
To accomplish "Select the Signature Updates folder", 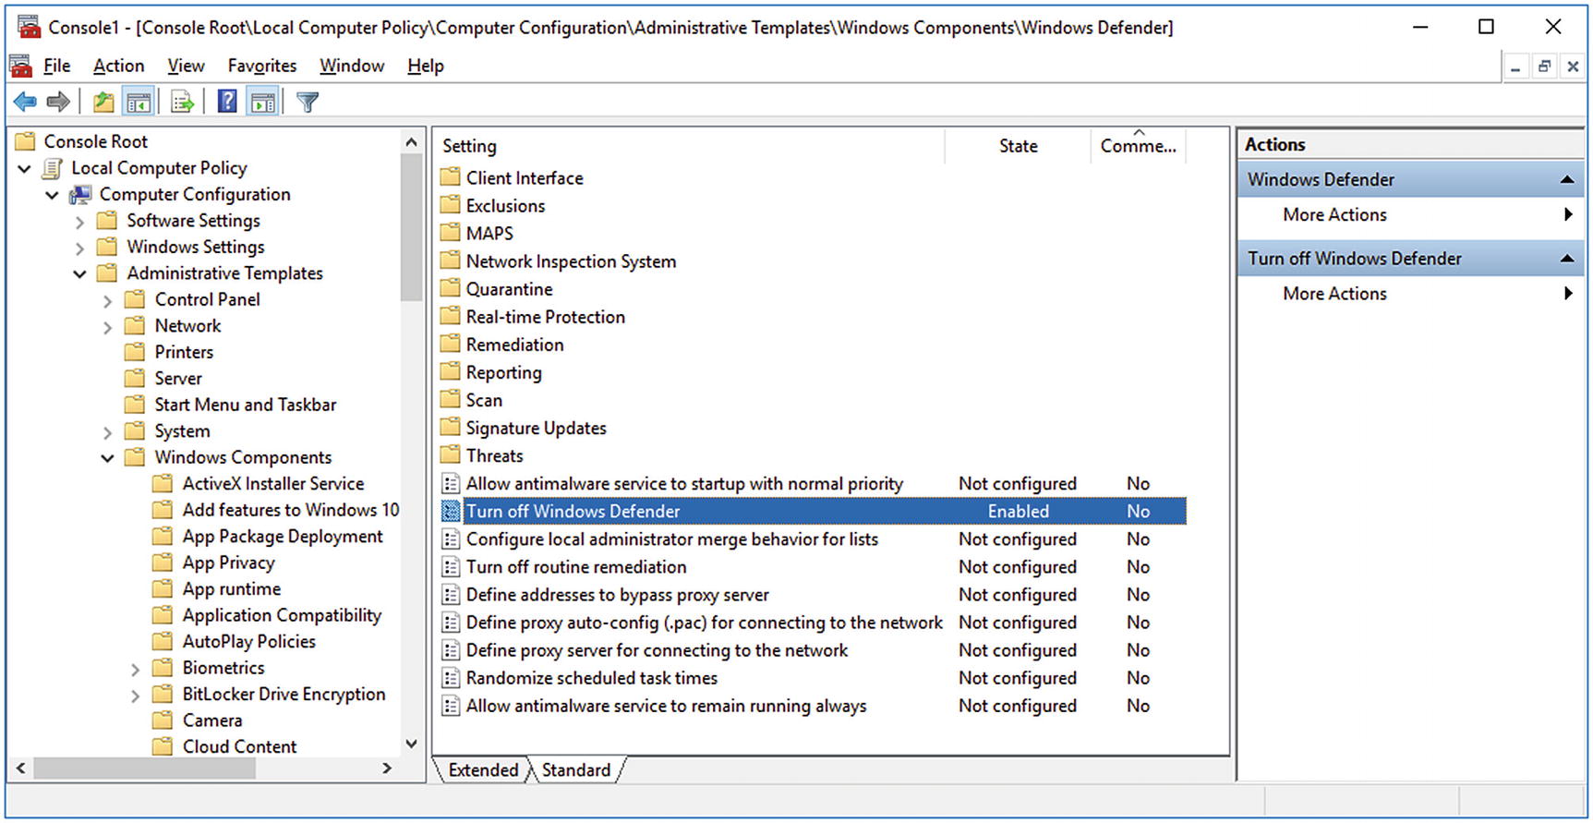I will [536, 428].
